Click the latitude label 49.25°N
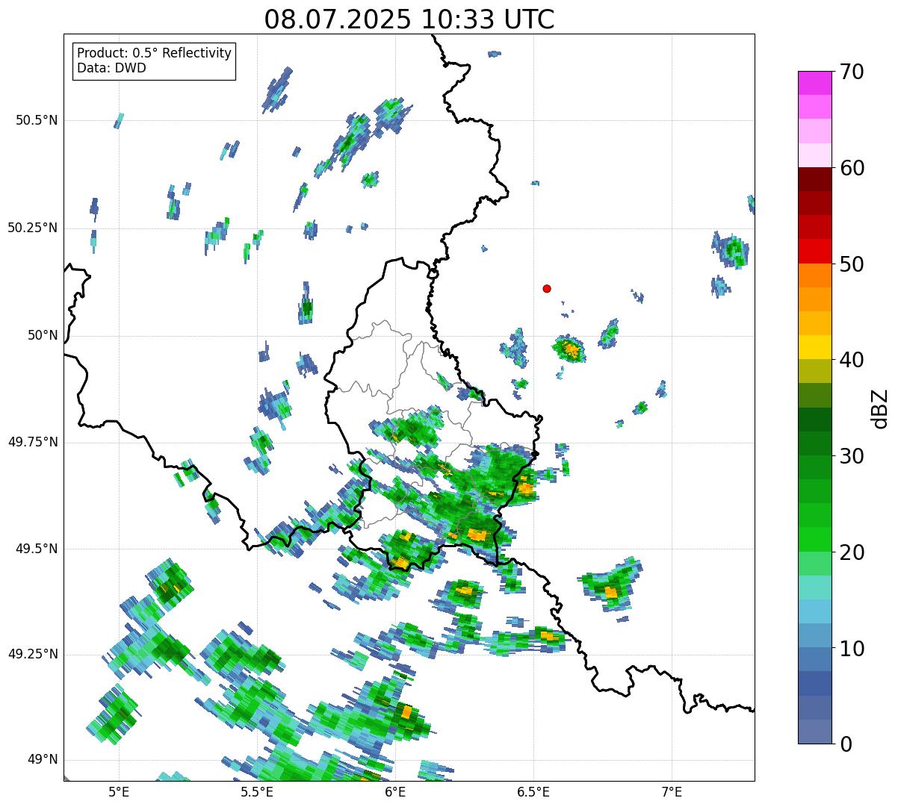 [33, 655]
